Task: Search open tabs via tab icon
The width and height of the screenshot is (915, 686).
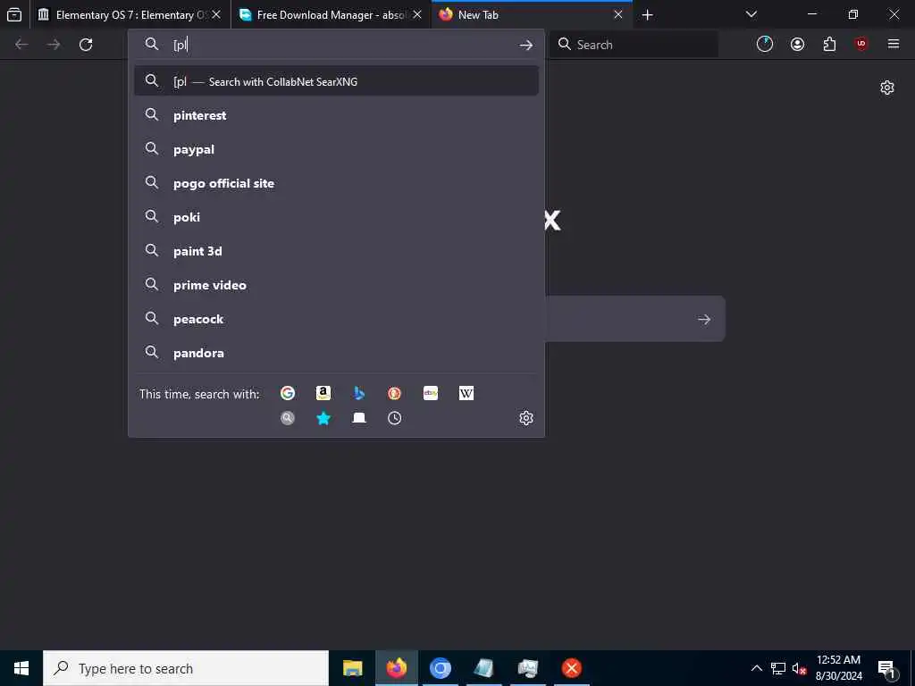Action: [359, 418]
